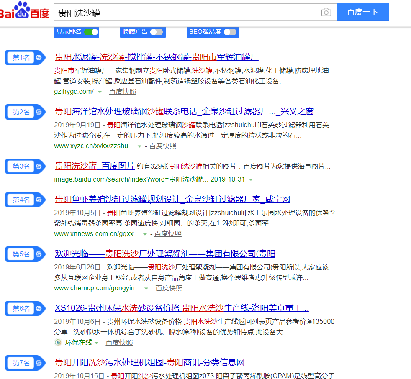The image size is (411, 379).
Task: Click the 第3名 rank label
Action: click(x=21, y=166)
